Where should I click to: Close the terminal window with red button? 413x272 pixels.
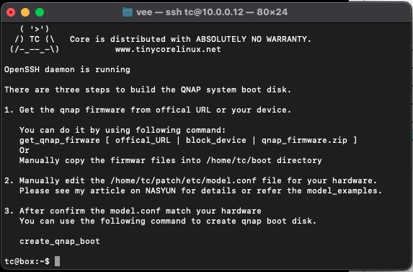pos(11,12)
